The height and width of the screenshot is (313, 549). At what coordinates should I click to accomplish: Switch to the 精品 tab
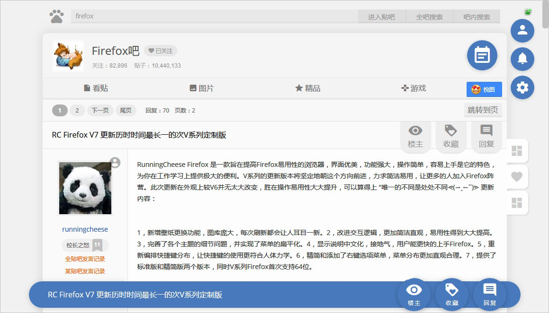pos(308,88)
